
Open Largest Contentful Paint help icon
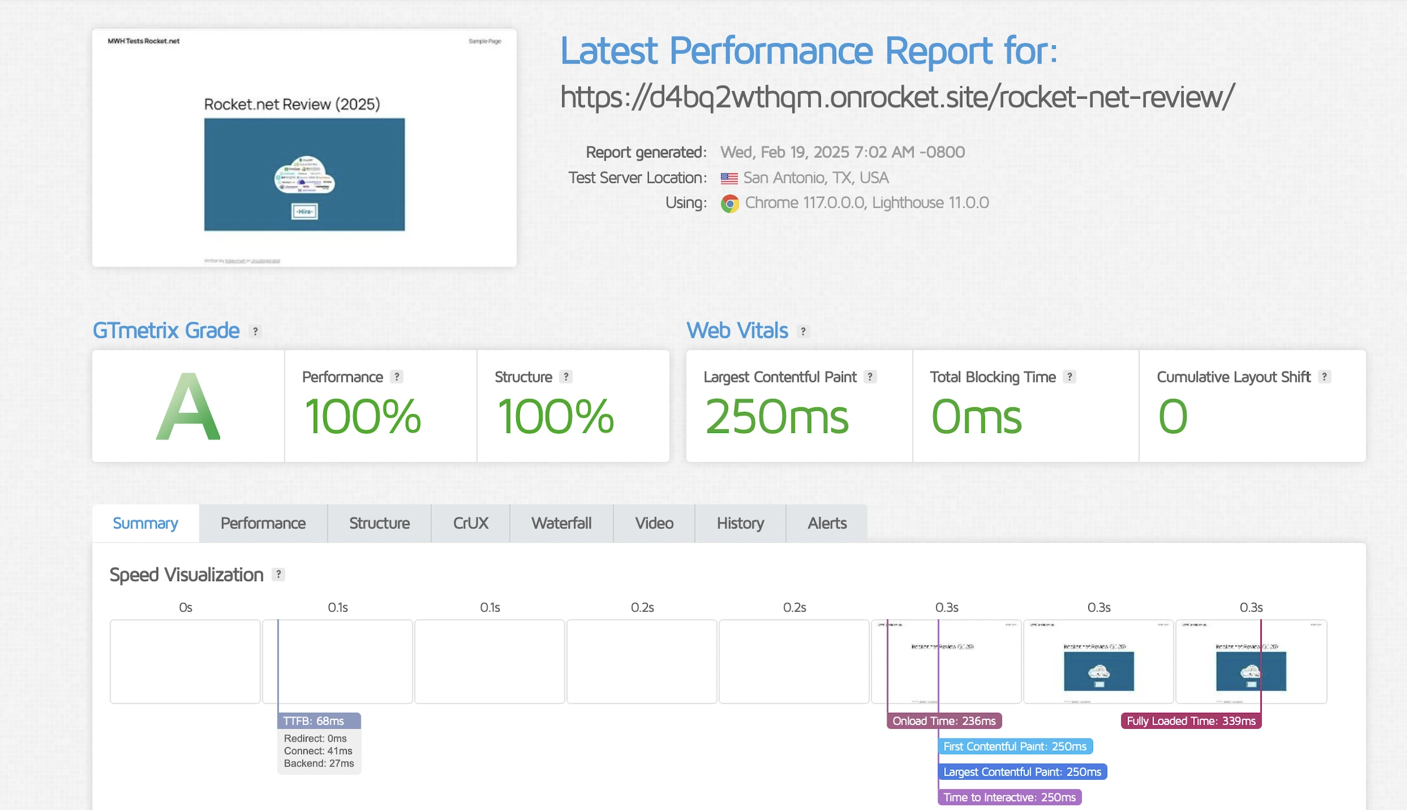tap(870, 377)
